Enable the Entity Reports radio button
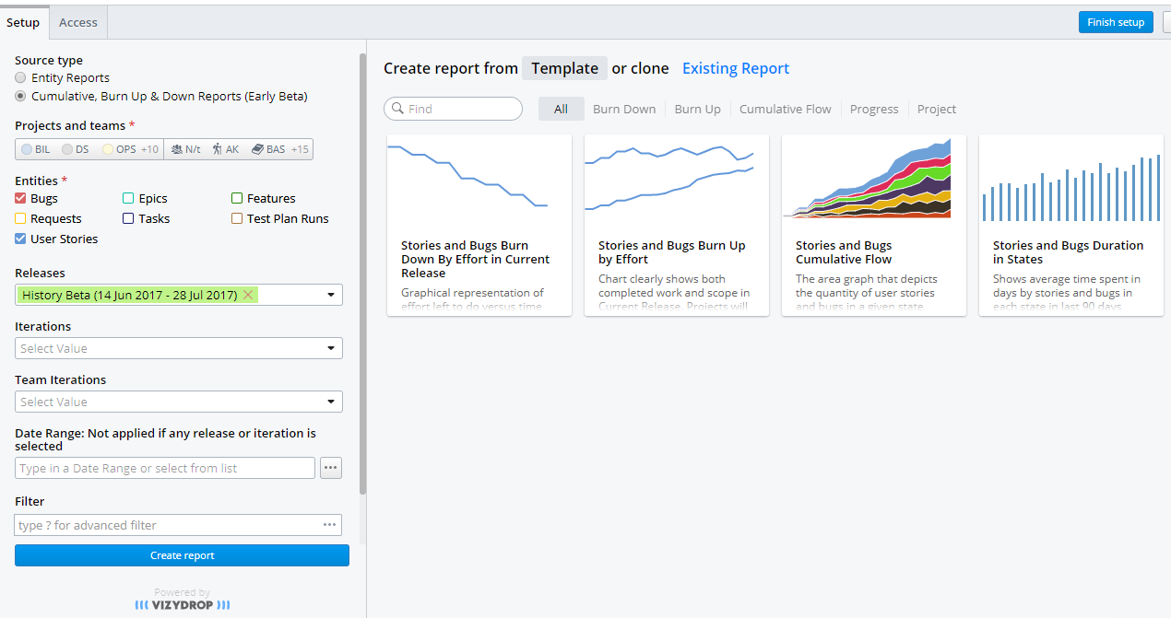Screen dimensions: 1171x618 tap(19, 77)
